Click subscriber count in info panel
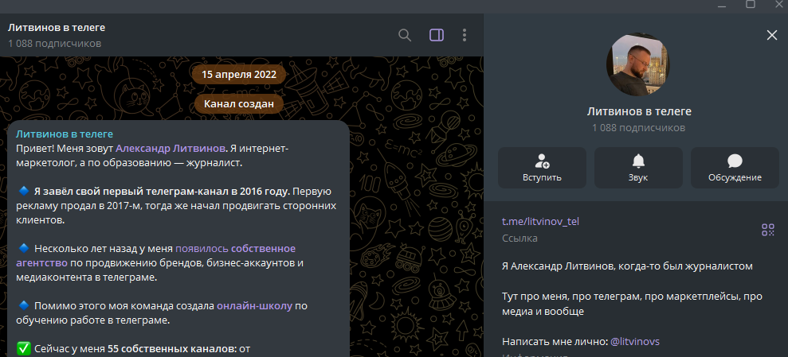The width and height of the screenshot is (788, 357). (x=638, y=128)
